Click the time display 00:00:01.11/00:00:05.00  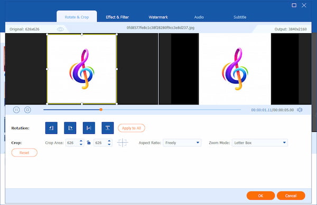[x=272, y=110]
